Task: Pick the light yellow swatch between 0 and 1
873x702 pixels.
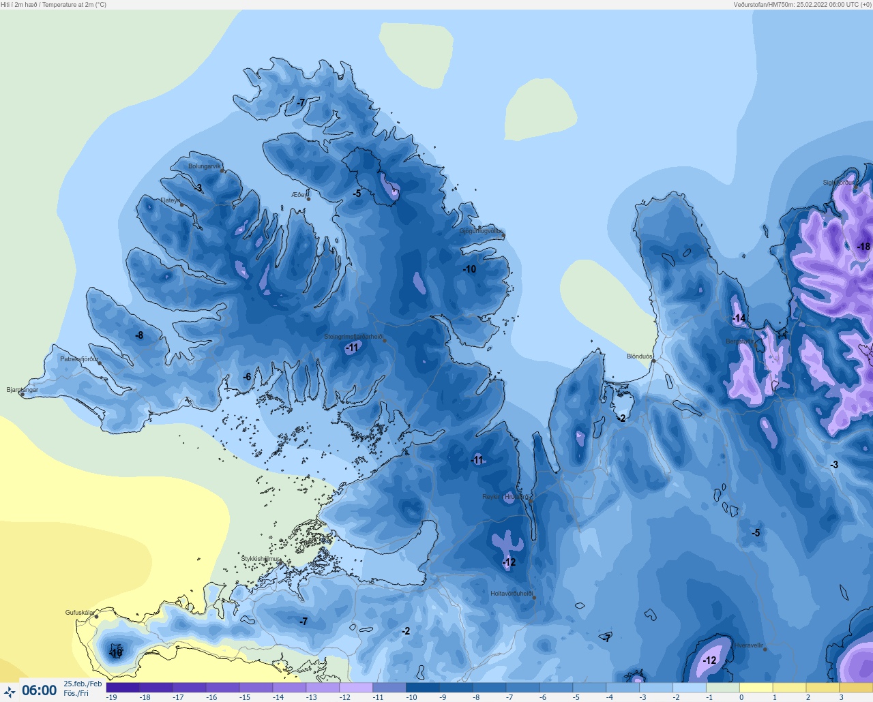Action: (756, 688)
